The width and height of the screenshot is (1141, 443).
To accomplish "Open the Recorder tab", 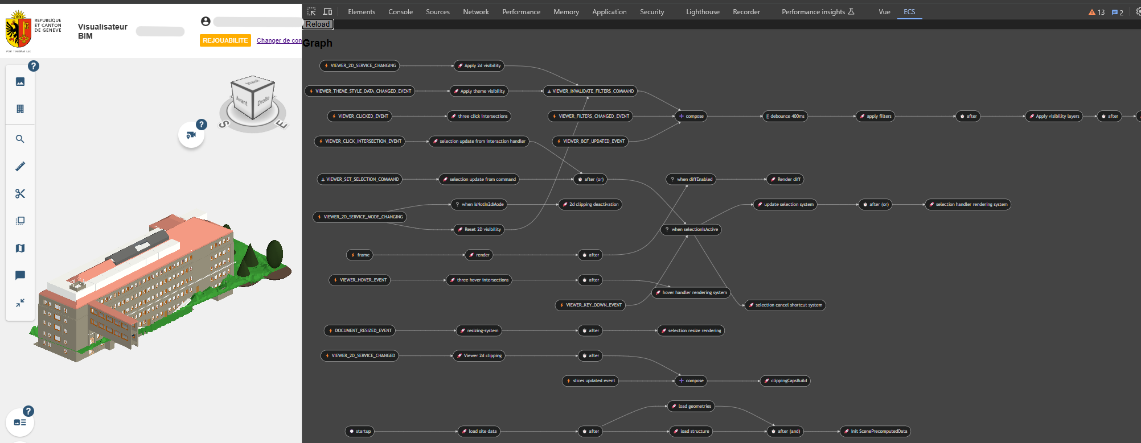I will click(x=746, y=12).
